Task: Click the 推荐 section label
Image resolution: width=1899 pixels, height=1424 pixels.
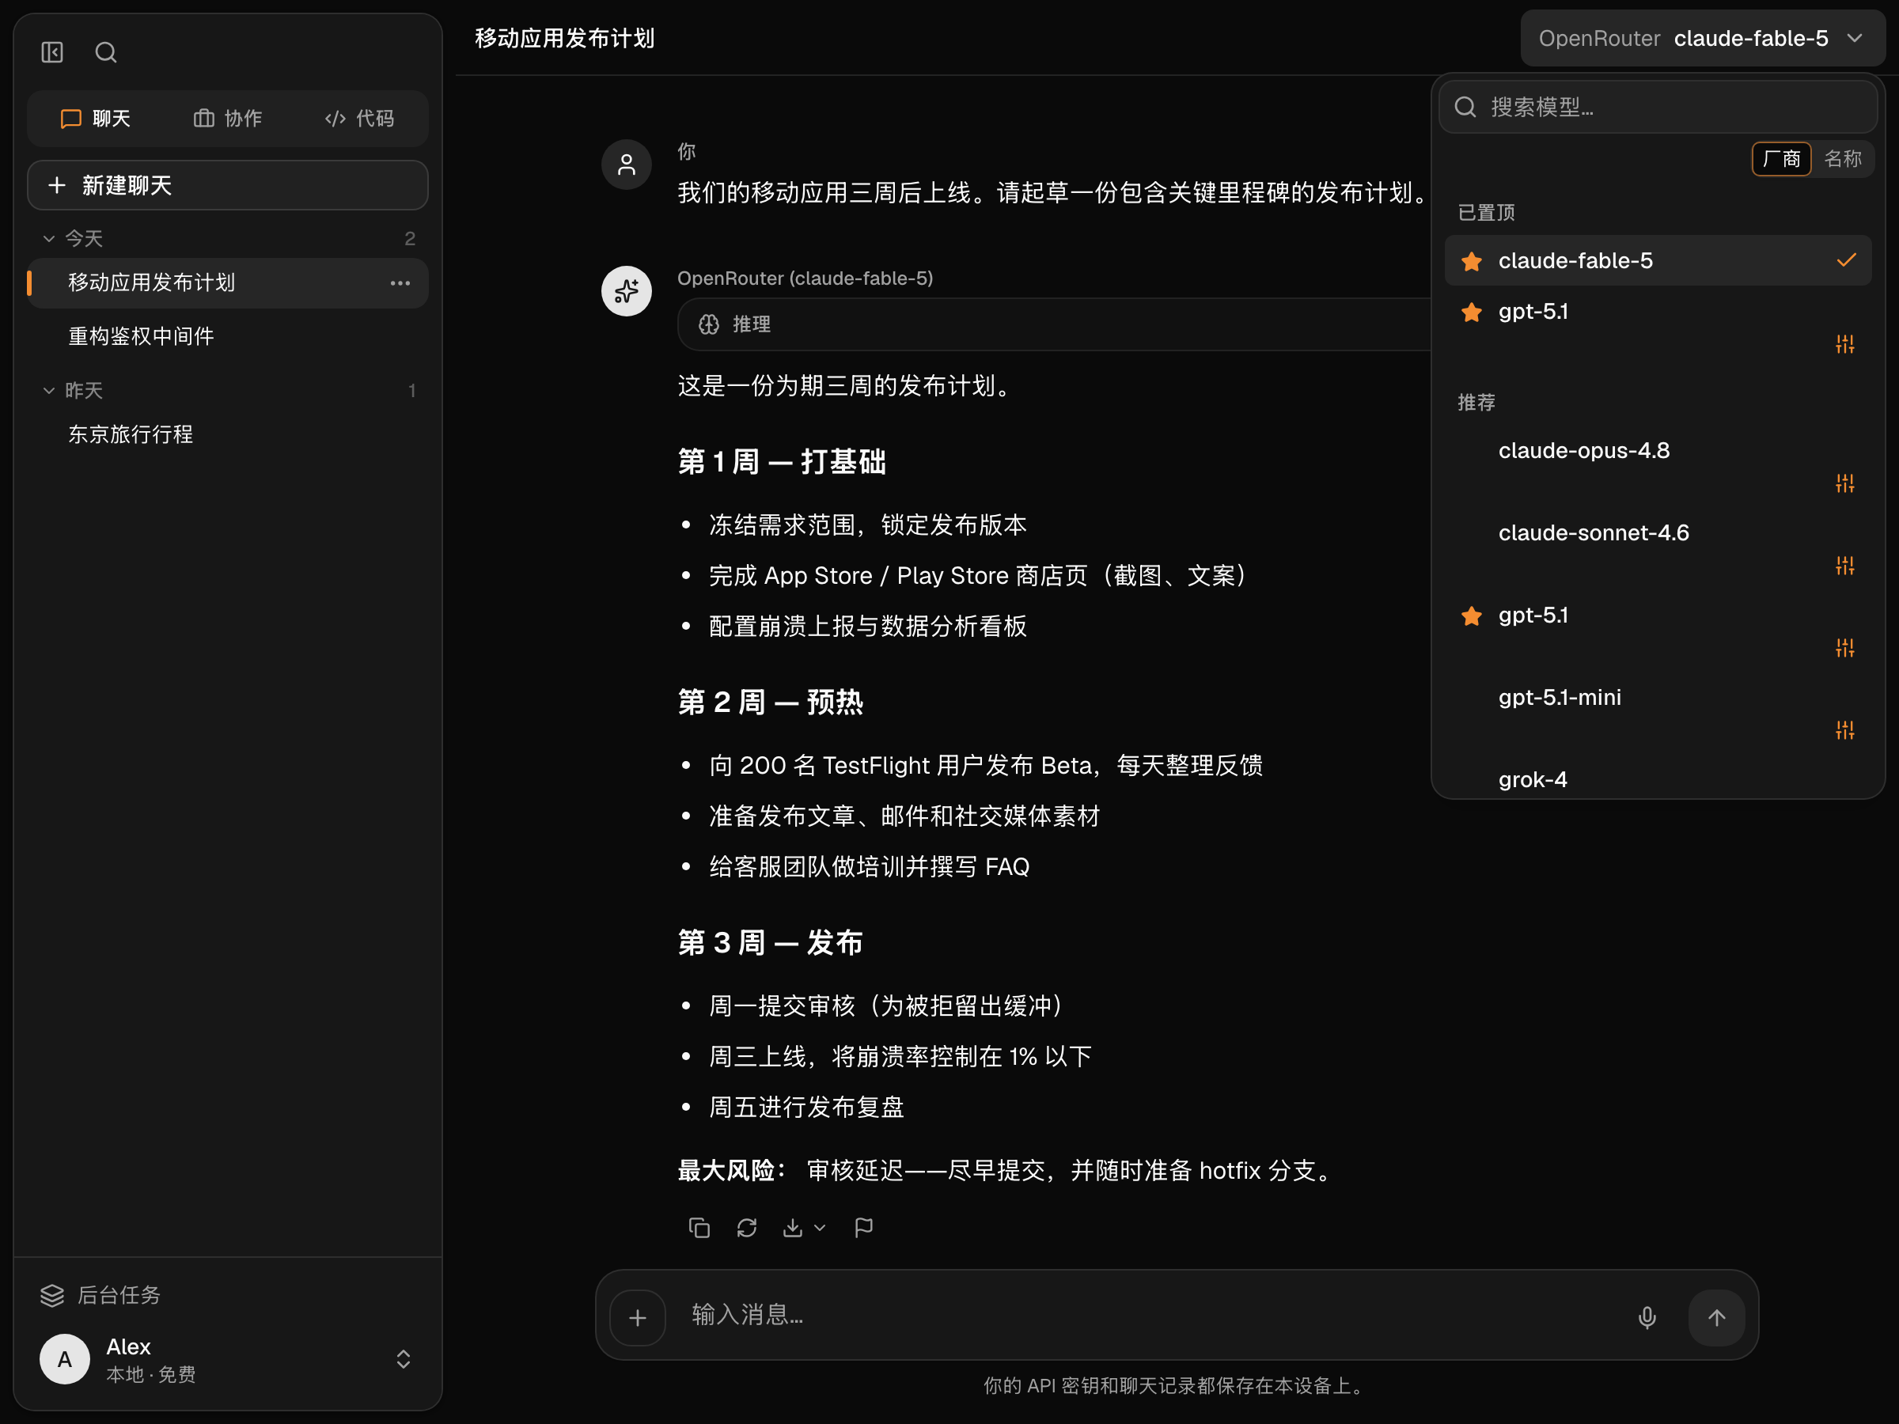Action: (x=1476, y=403)
